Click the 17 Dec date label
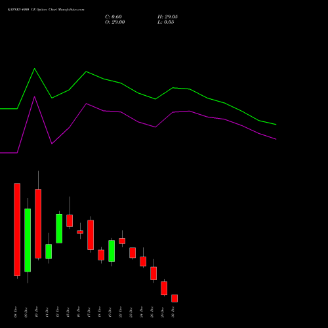Screen dimensions: 328x328 [89, 312]
